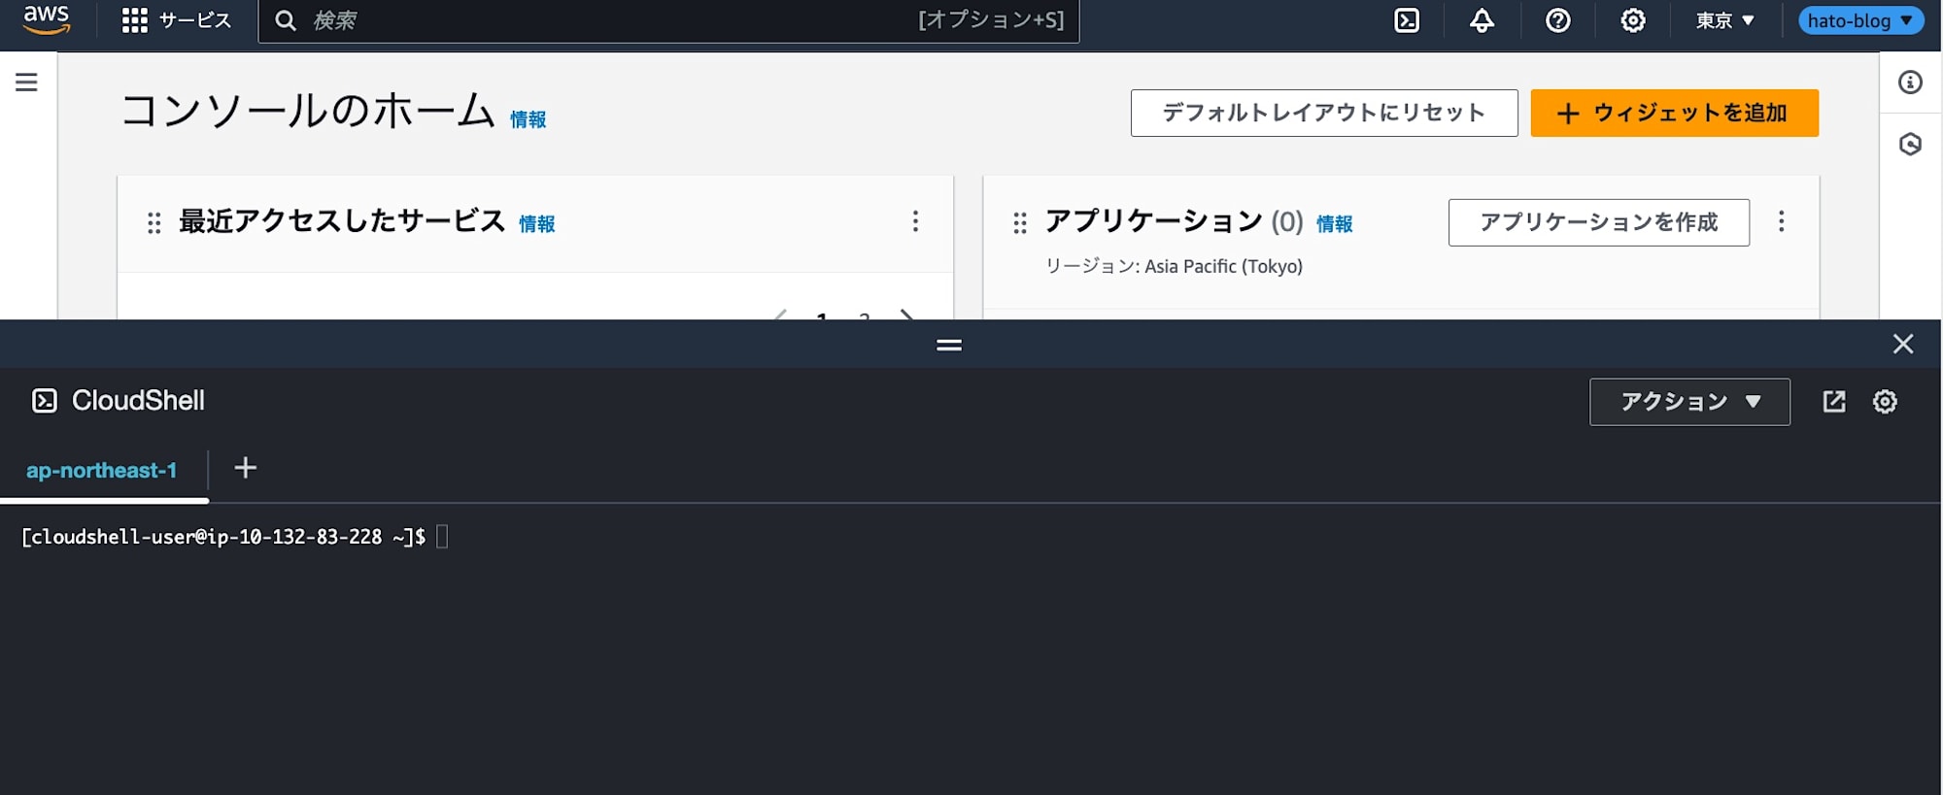Add a new CloudShell tab with plus

246,468
